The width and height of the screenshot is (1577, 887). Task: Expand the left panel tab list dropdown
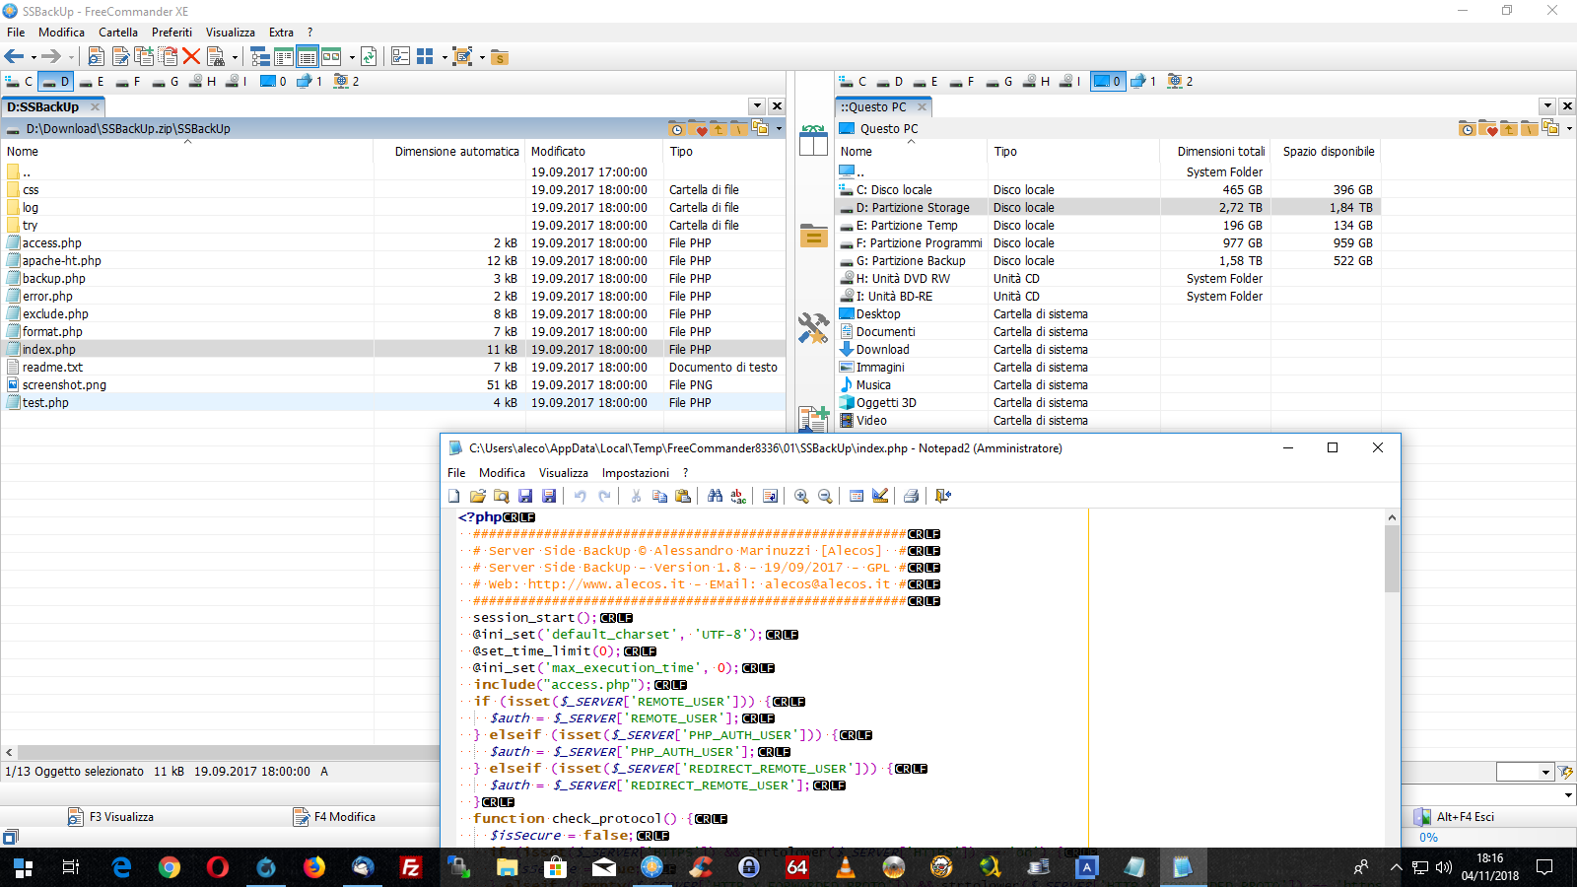(756, 106)
